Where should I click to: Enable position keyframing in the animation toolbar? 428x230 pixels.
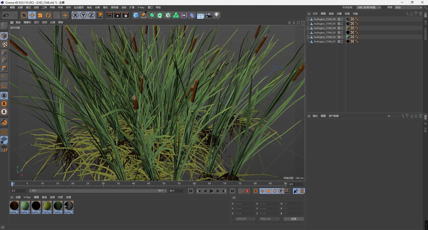point(262,191)
